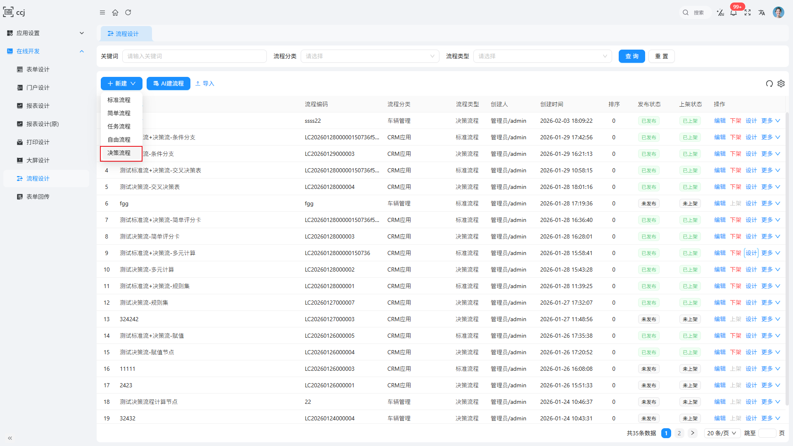Enter fullscreen using the expand icon
793x446 pixels.
(x=748, y=13)
